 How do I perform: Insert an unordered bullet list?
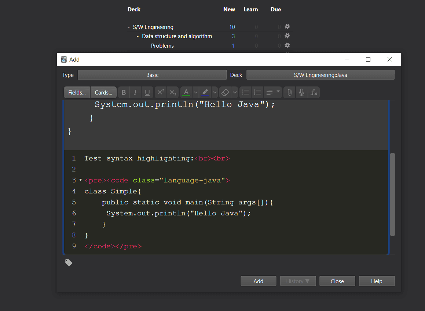coord(245,93)
